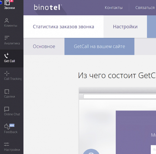Open the Клиенты person icon
Screen dimensions: 156x154
click(x=7, y=20)
